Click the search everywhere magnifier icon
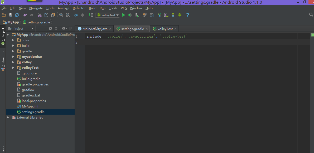The width and height of the screenshot is (314, 153). pyautogui.click(x=311, y=14)
